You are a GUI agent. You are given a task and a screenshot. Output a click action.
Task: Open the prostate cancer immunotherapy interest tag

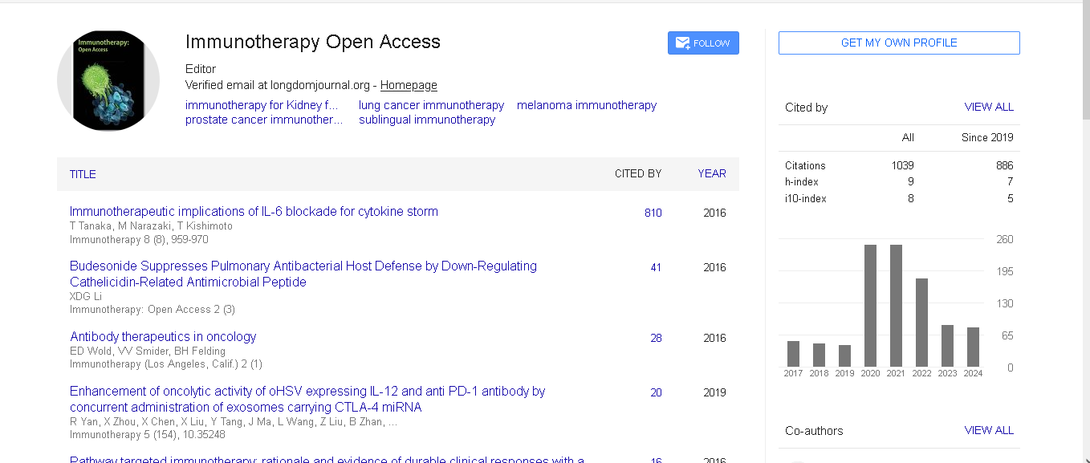[264, 120]
